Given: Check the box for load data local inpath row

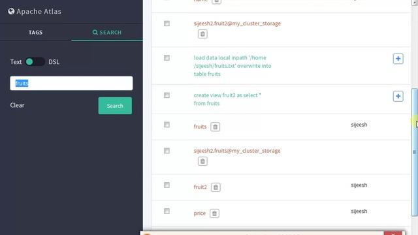Looking at the screenshot, I should (167, 58).
